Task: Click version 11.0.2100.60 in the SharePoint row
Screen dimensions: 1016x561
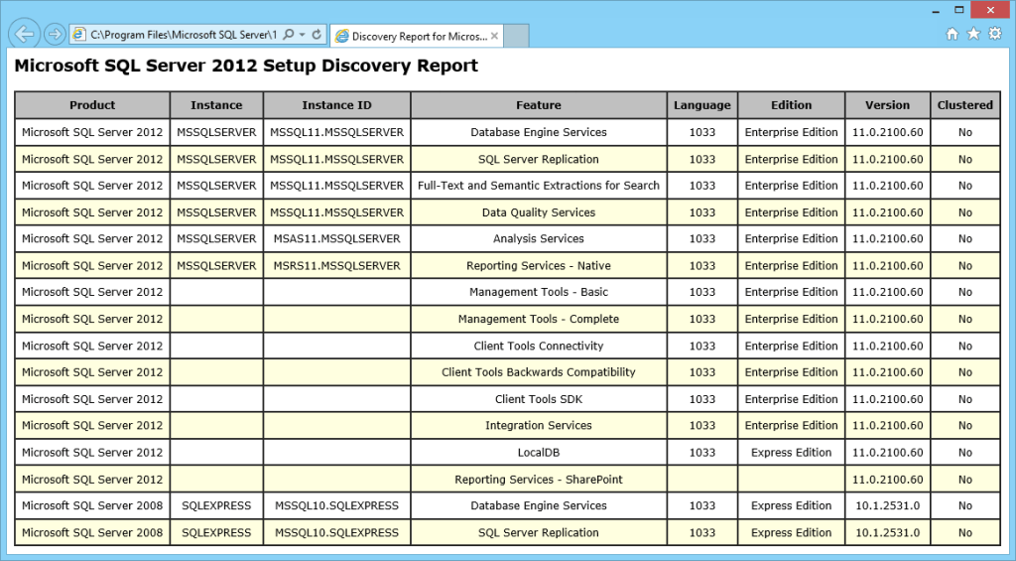Action: 888,480
